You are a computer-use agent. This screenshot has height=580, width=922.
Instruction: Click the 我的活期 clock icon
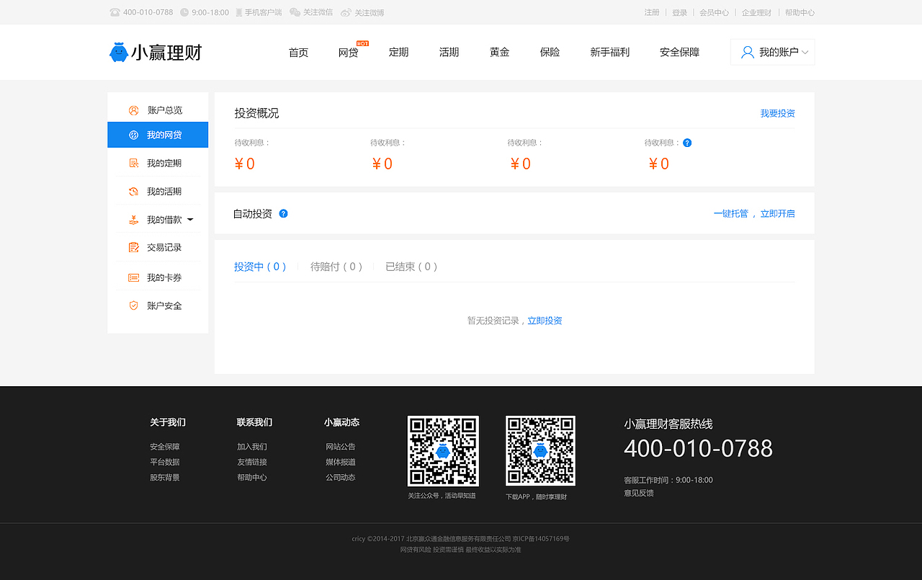(x=133, y=191)
